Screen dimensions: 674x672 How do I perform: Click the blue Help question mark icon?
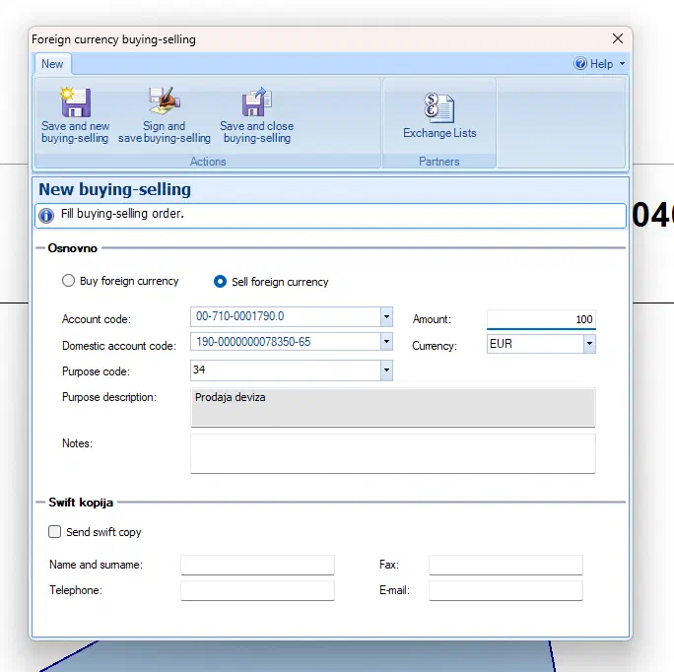coord(580,64)
